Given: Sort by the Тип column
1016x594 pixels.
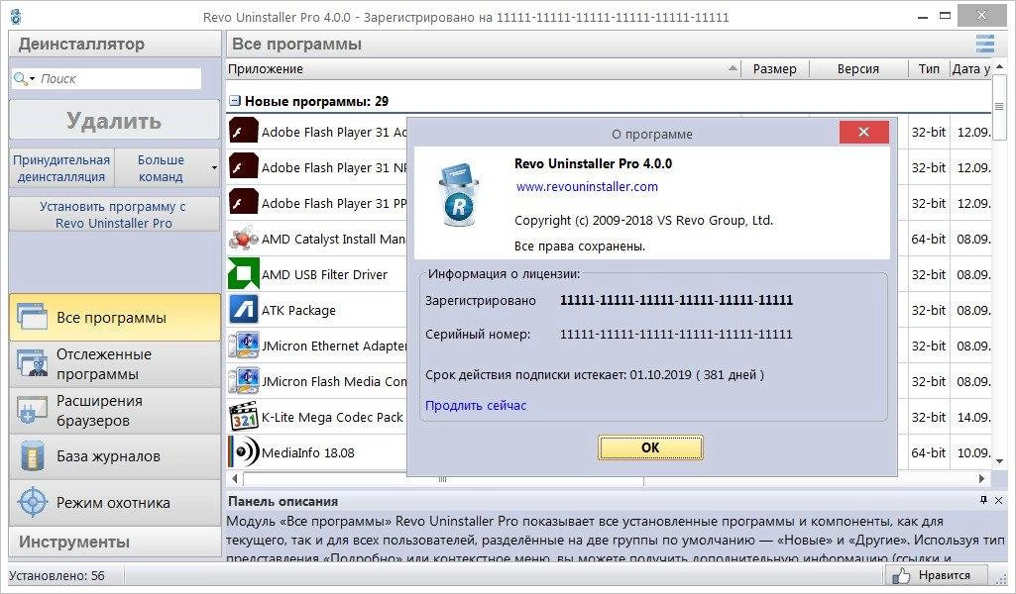Looking at the screenshot, I should tap(929, 68).
